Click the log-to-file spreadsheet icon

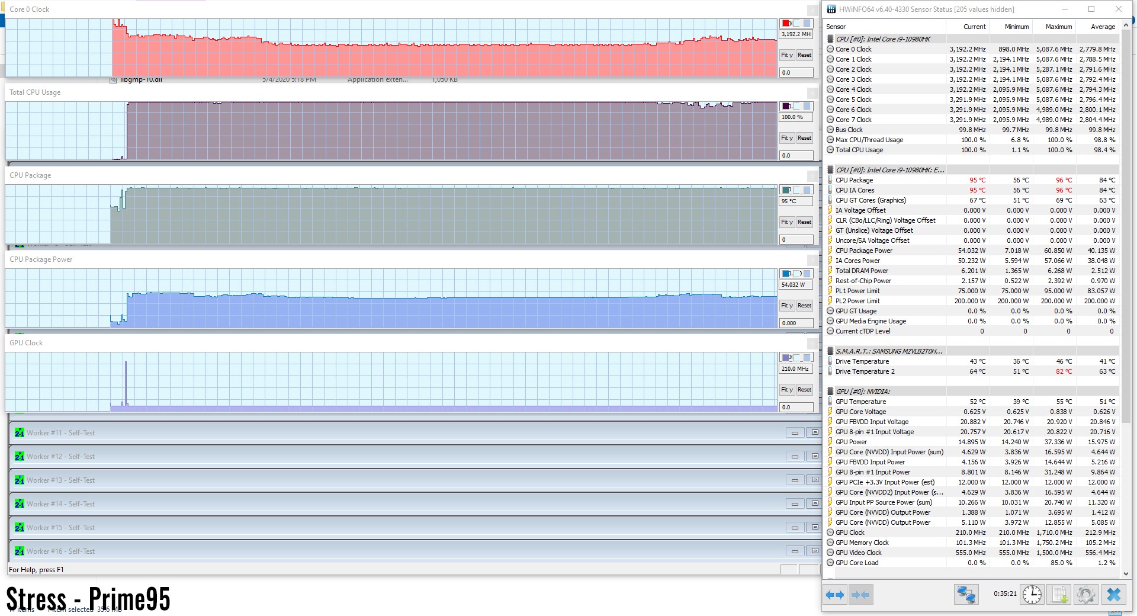1059,595
